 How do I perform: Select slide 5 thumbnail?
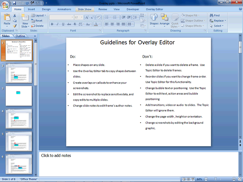19,141
